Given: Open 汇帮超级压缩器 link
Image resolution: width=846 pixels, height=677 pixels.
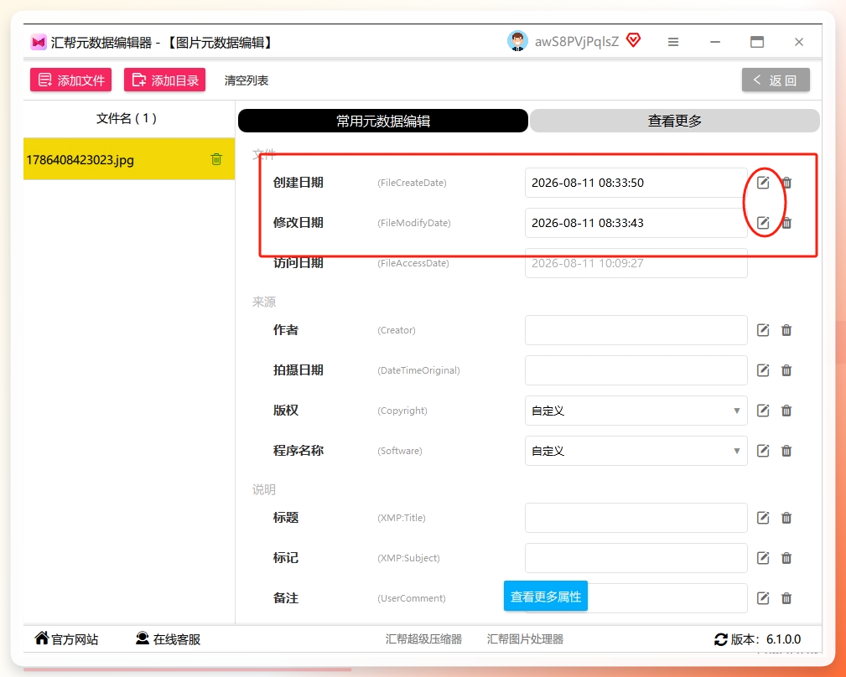Looking at the screenshot, I should pyautogui.click(x=423, y=639).
